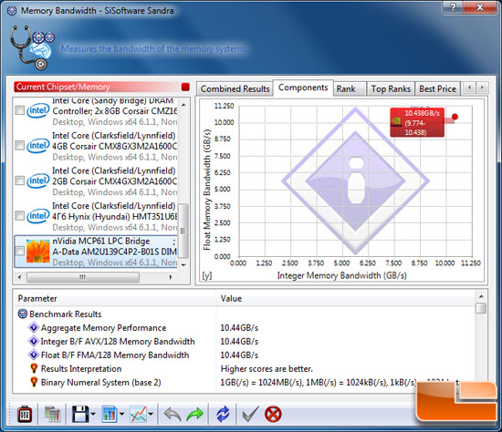The width and height of the screenshot is (502, 432).
Task: Click the lightbulb icon beside Results Interpretation
Action: pyautogui.click(x=34, y=369)
